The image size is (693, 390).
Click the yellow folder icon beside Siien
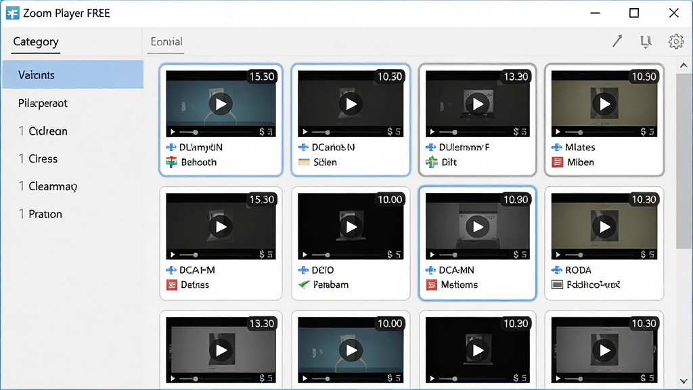tap(304, 162)
